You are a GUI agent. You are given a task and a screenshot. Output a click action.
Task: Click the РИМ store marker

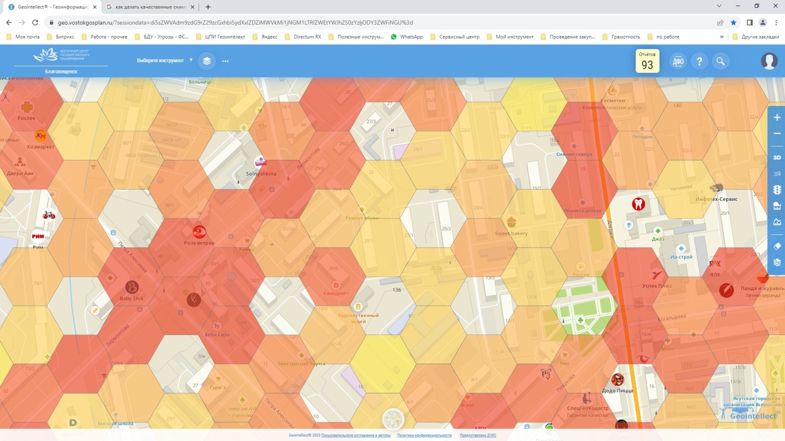click(38, 237)
